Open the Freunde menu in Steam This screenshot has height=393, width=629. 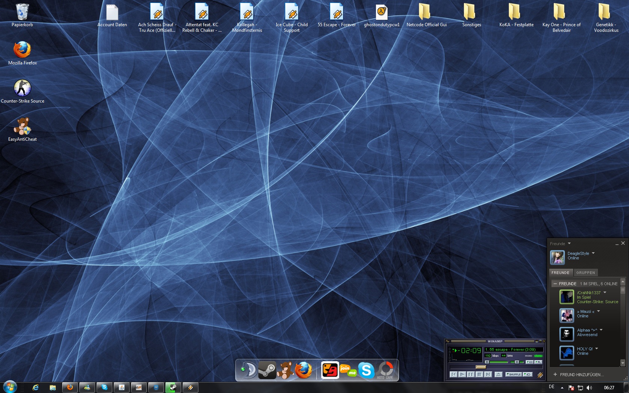(x=560, y=244)
